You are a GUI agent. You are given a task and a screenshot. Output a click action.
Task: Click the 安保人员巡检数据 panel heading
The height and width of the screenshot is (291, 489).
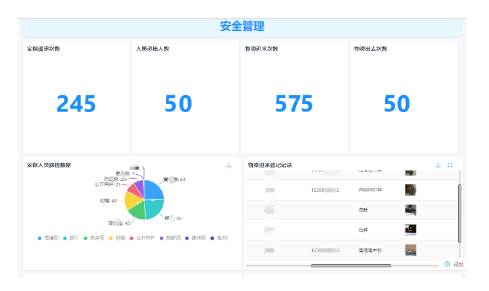pos(49,165)
